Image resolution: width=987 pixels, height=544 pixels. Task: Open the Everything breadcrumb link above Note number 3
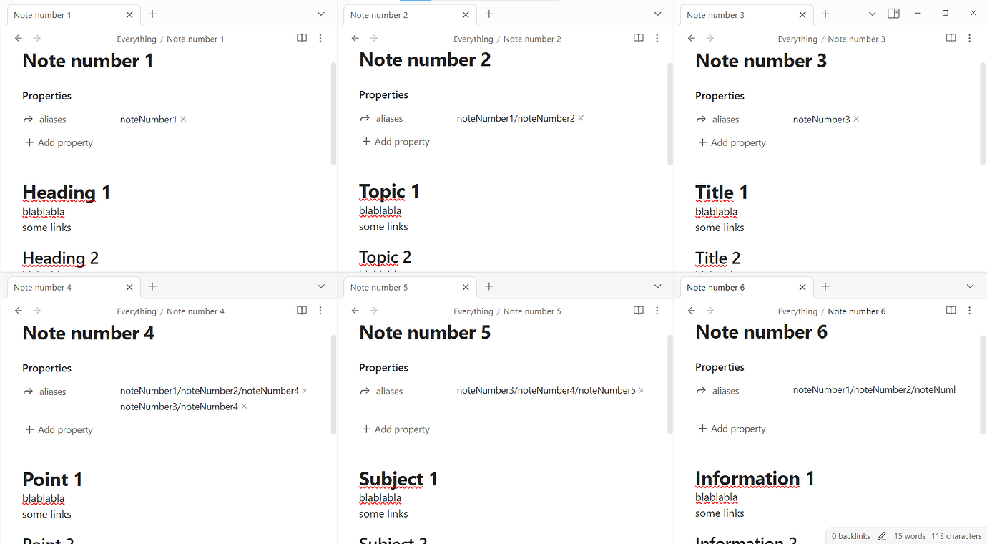[x=797, y=39]
